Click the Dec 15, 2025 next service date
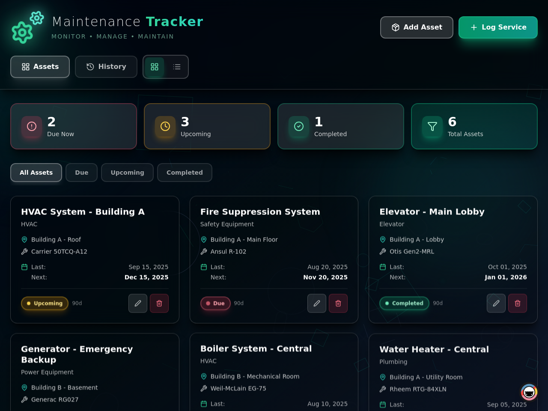The image size is (548, 411). (146, 277)
